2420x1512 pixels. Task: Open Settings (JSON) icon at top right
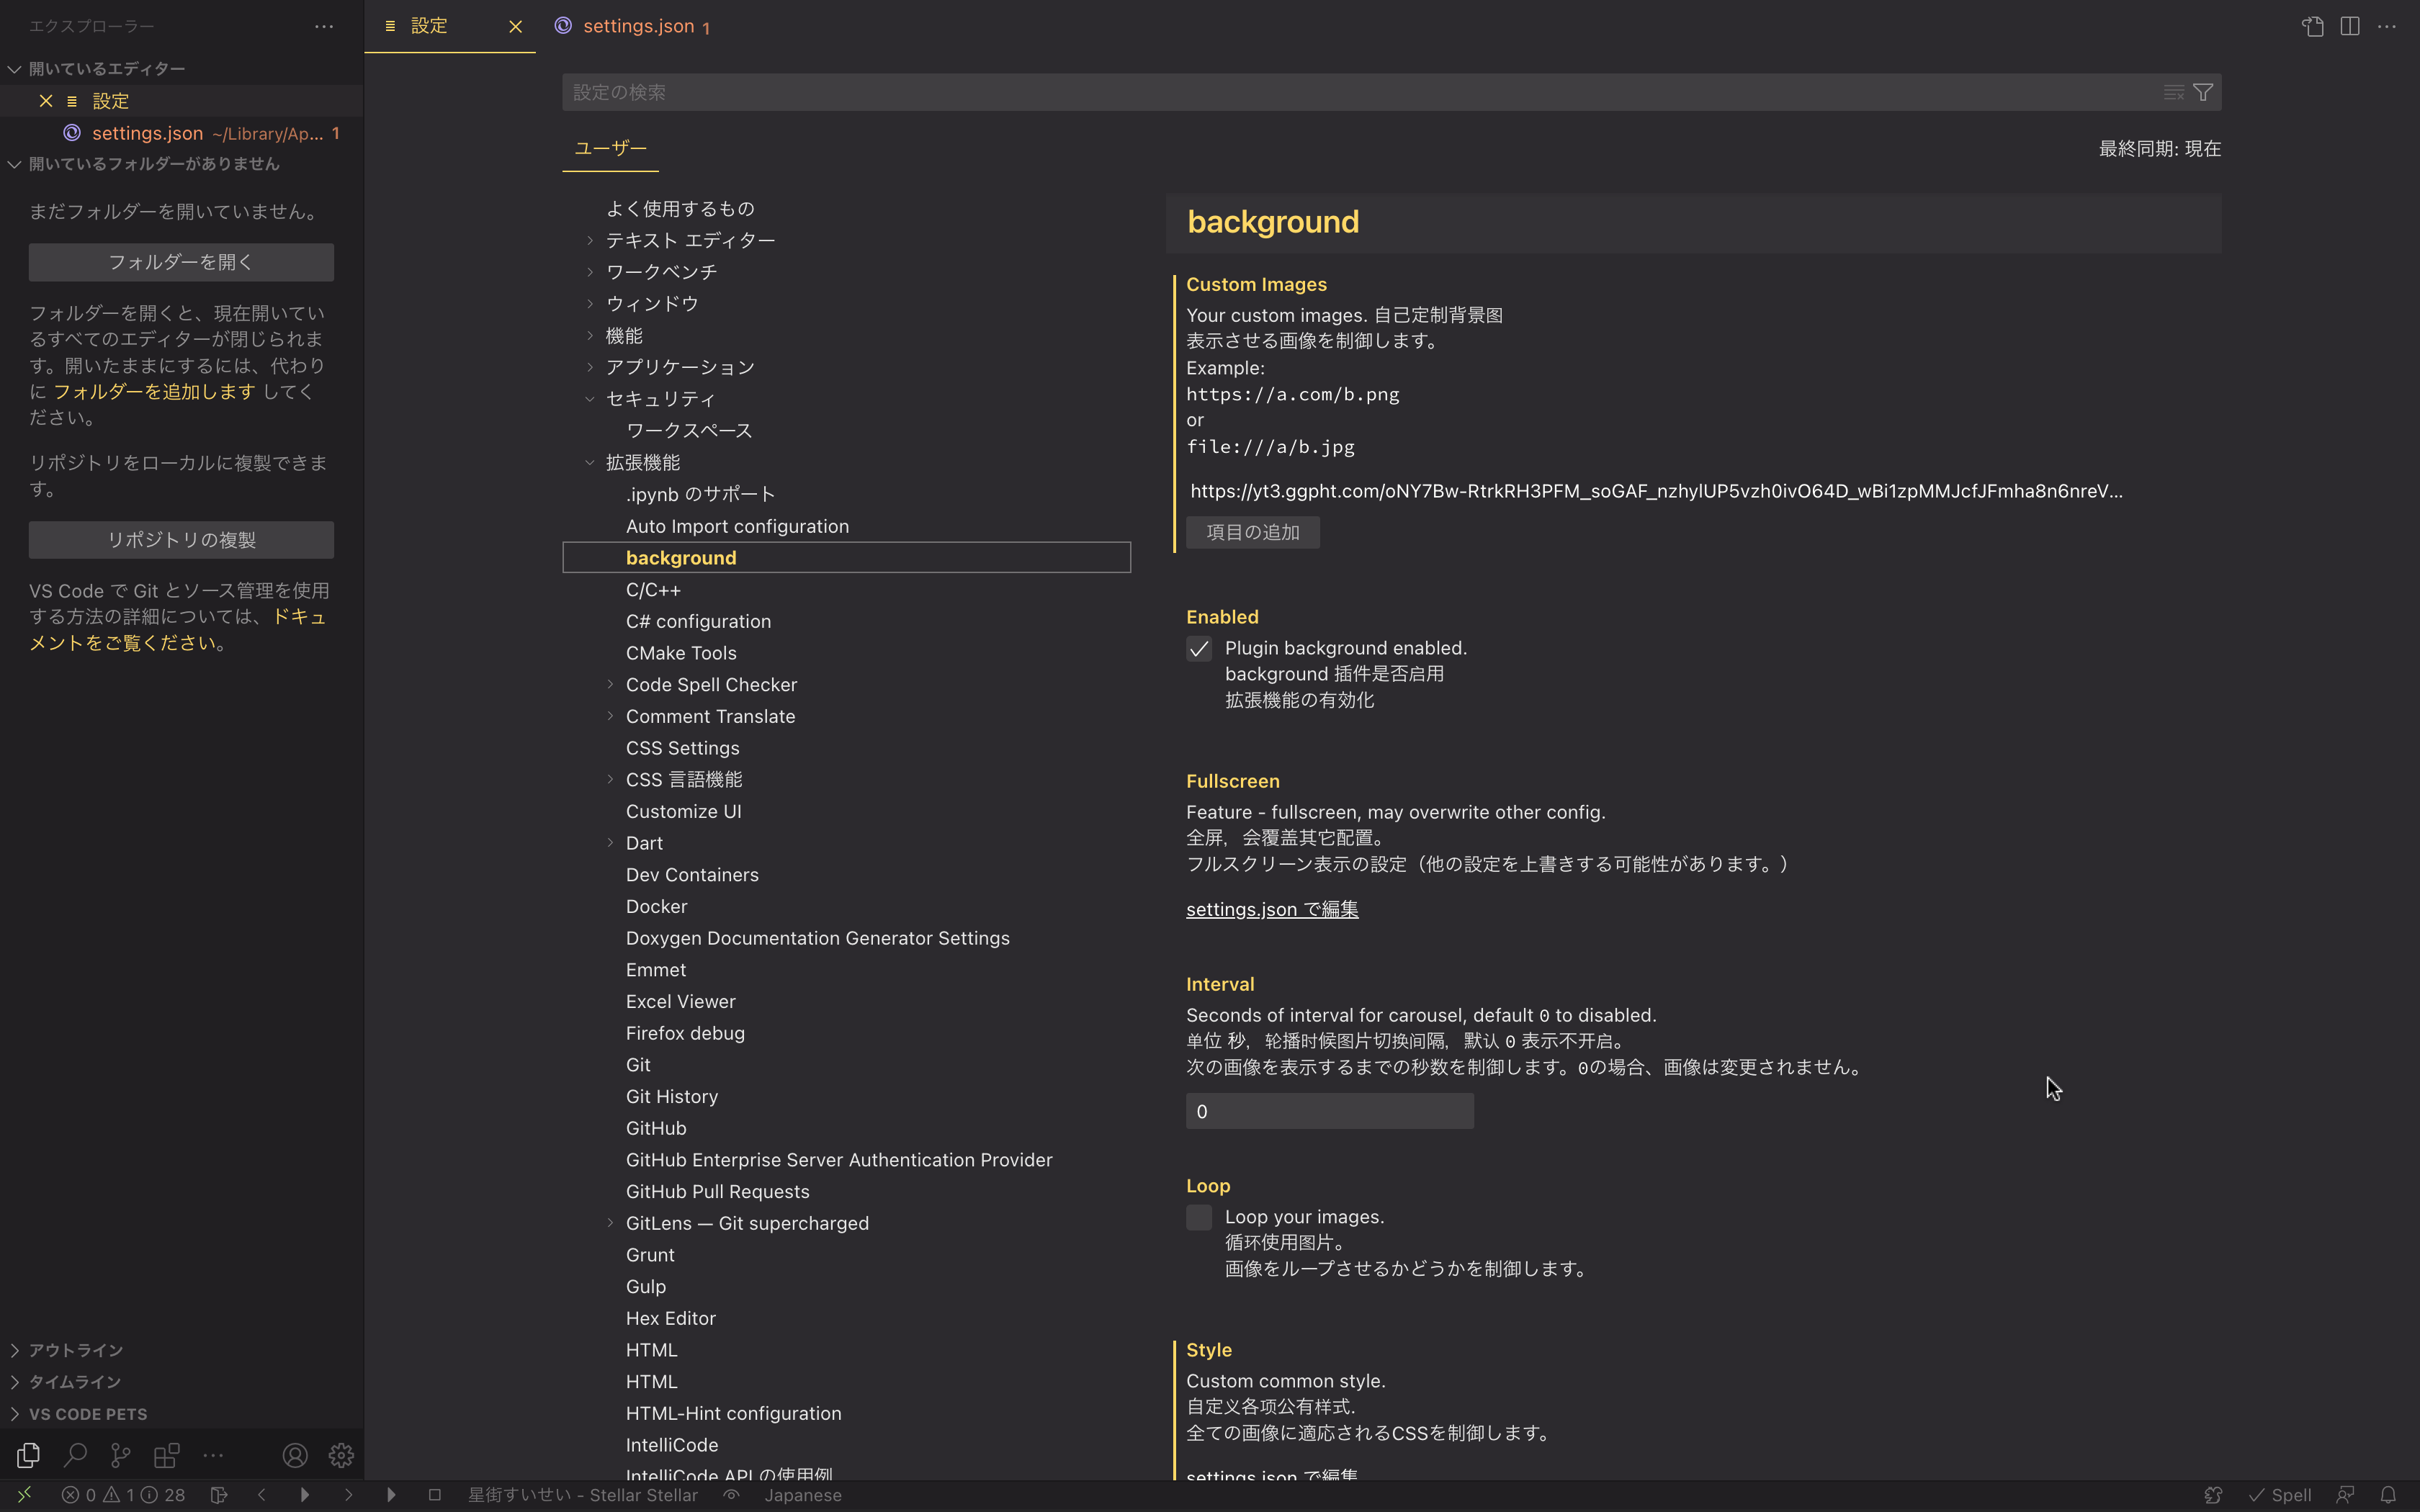click(x=2313, y=26)
